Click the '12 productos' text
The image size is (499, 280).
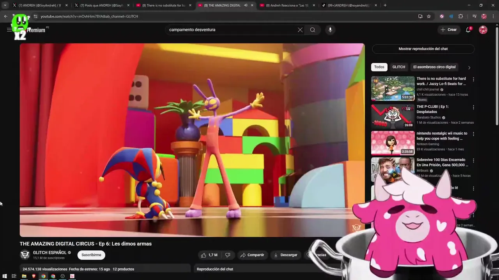123,269
